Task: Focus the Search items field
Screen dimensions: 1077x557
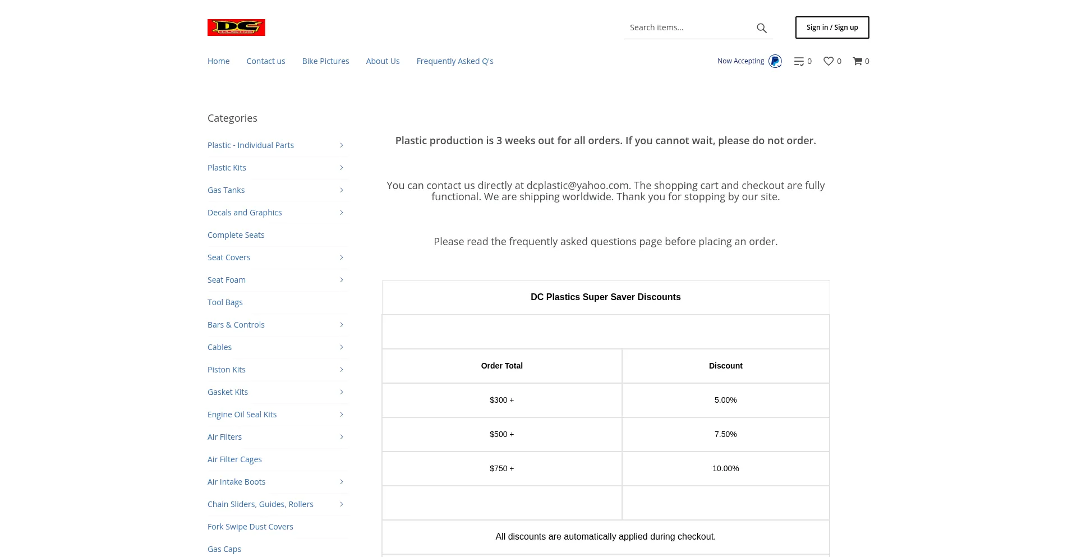Action: (x=688, y=27)
